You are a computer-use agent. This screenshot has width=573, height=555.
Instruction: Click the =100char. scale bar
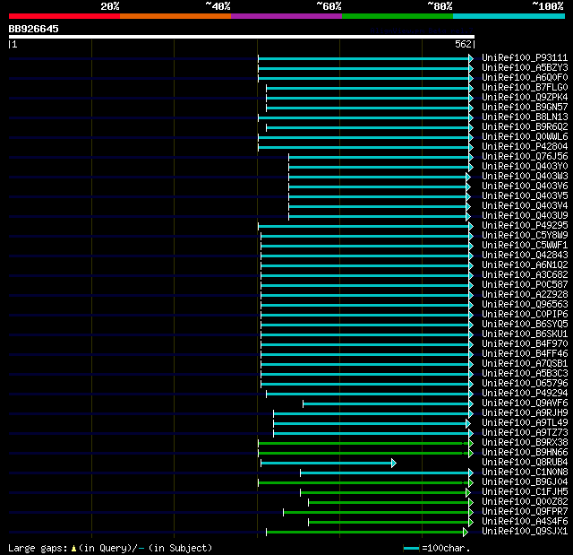pos(411,549)
